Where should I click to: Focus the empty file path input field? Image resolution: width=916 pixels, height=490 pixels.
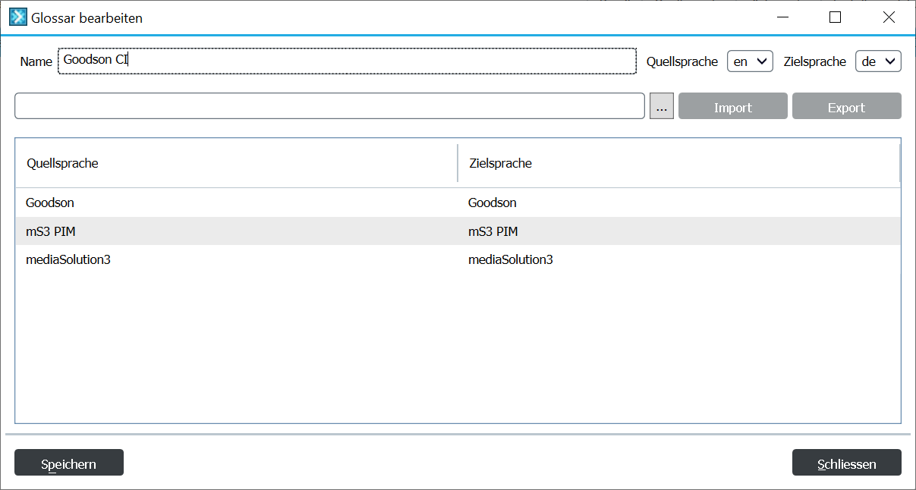[329, 106]
